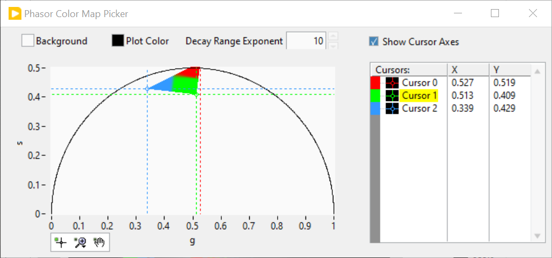Click the Cursor 0 red crosshair icon

[392, 83]
